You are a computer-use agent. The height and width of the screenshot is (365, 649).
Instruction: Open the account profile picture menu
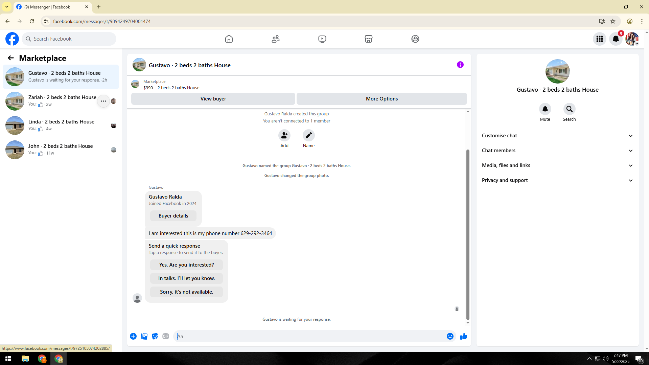632,39
